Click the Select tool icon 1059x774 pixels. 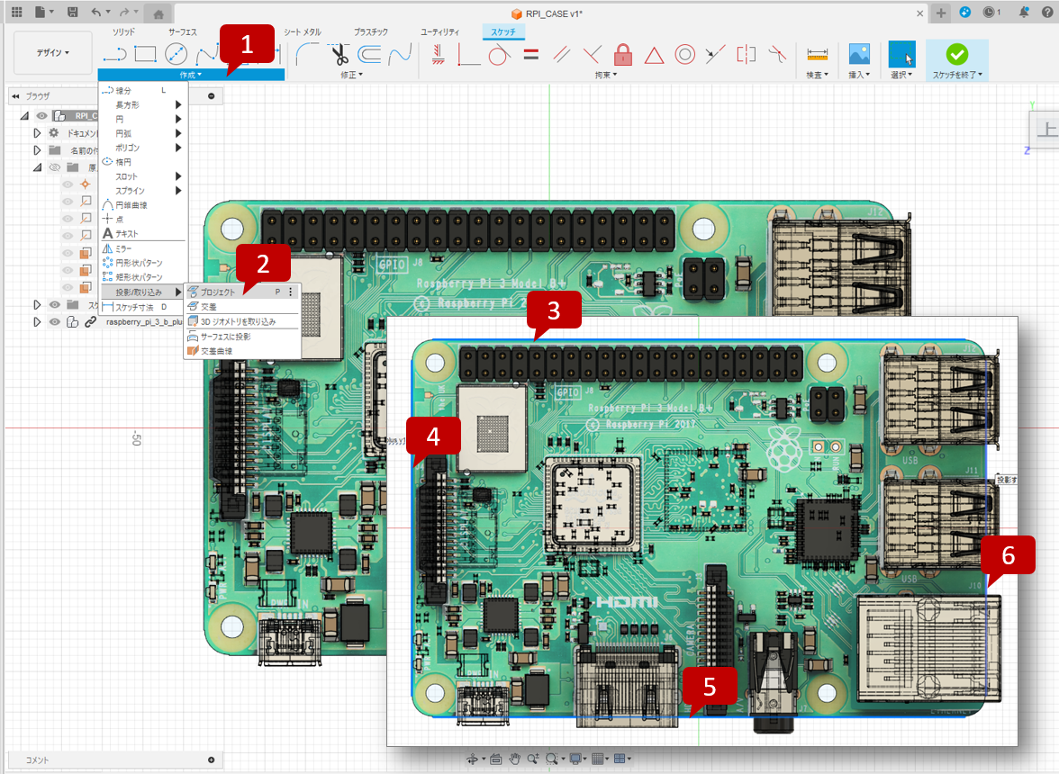901,54
